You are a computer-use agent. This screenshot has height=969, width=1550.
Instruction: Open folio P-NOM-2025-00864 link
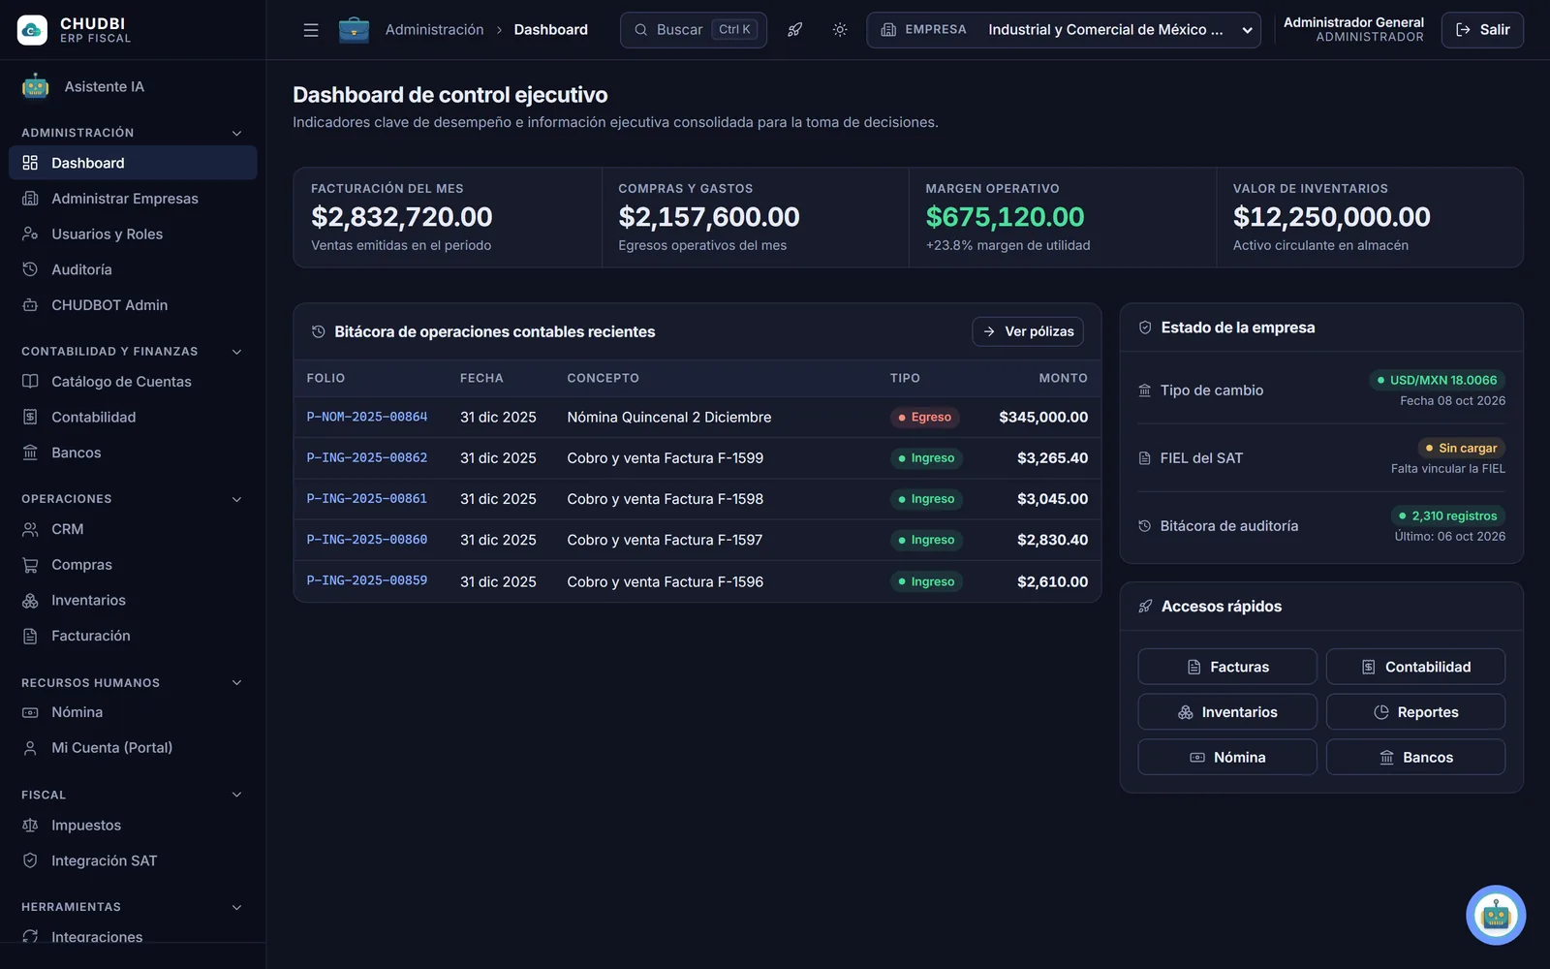pos(367,417)
